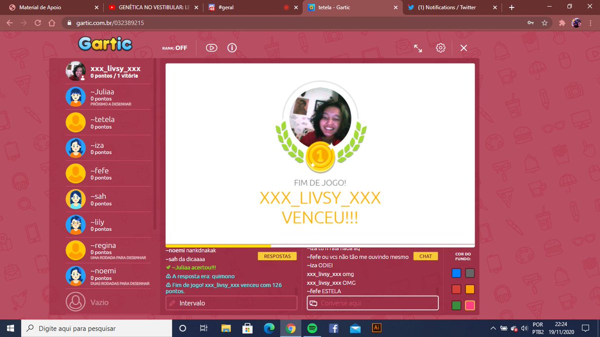This screenshot has height=337, width=600.
Task: Toggle fullscreen with the expand arrows icon
Action: [x=418, y=48]
